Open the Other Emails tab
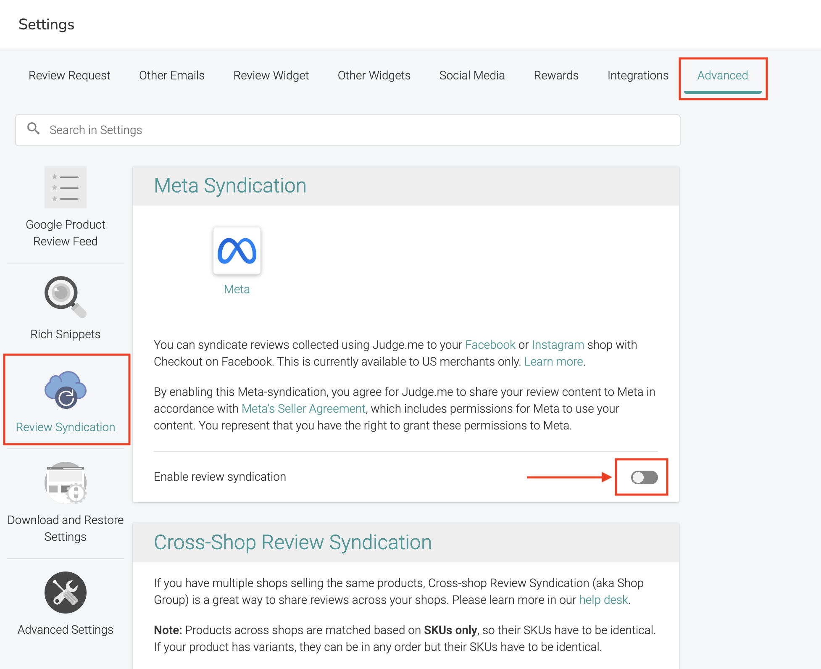Image resolution: width=821 pixels, height=669 pixels. (171, 75)
